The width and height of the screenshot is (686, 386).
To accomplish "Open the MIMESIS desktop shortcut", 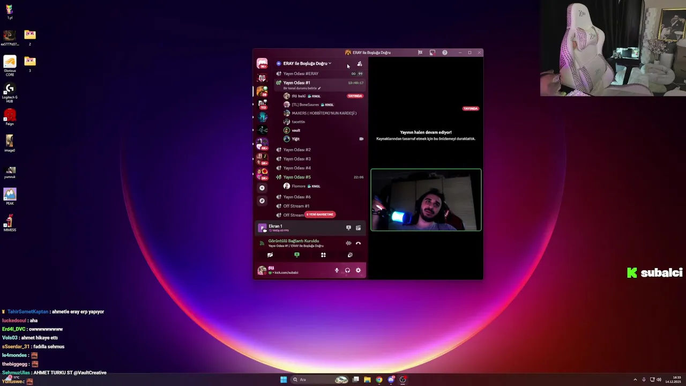I will click(10, 223).
